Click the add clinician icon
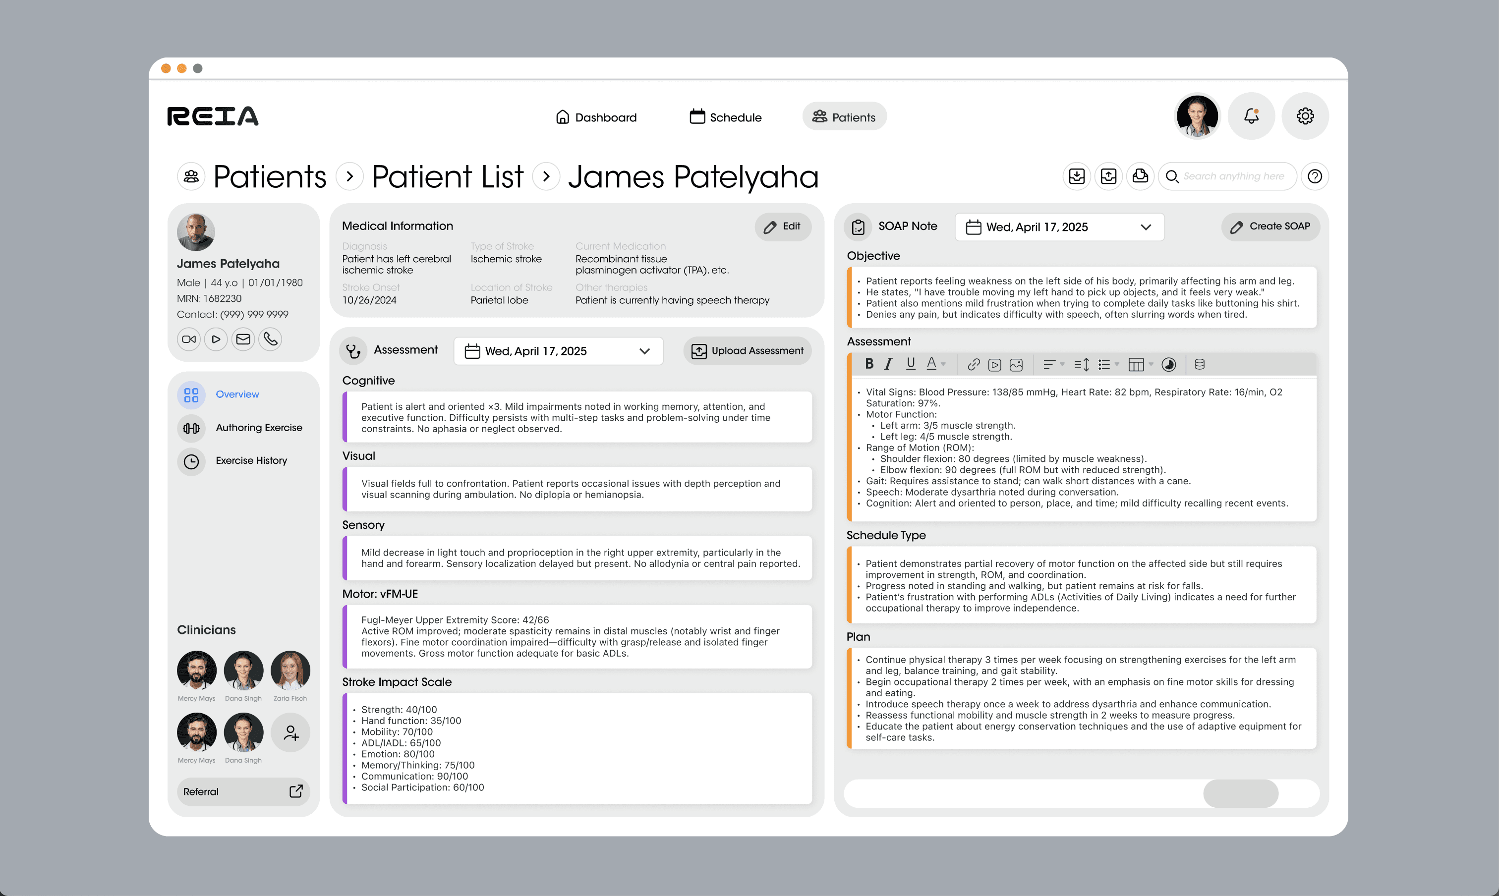The width and height of the screenshot is (1499, 896). (x=290, y=732)
